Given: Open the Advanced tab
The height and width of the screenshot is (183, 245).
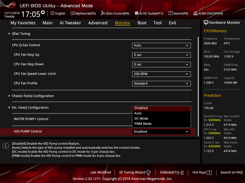Looking at the screenshot, I should (x=98, y=23).
